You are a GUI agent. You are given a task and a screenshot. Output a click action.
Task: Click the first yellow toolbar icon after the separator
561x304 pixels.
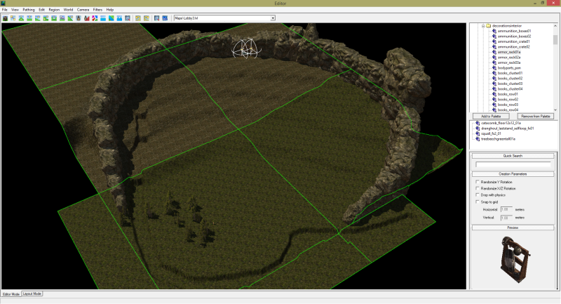pos(138,18)
